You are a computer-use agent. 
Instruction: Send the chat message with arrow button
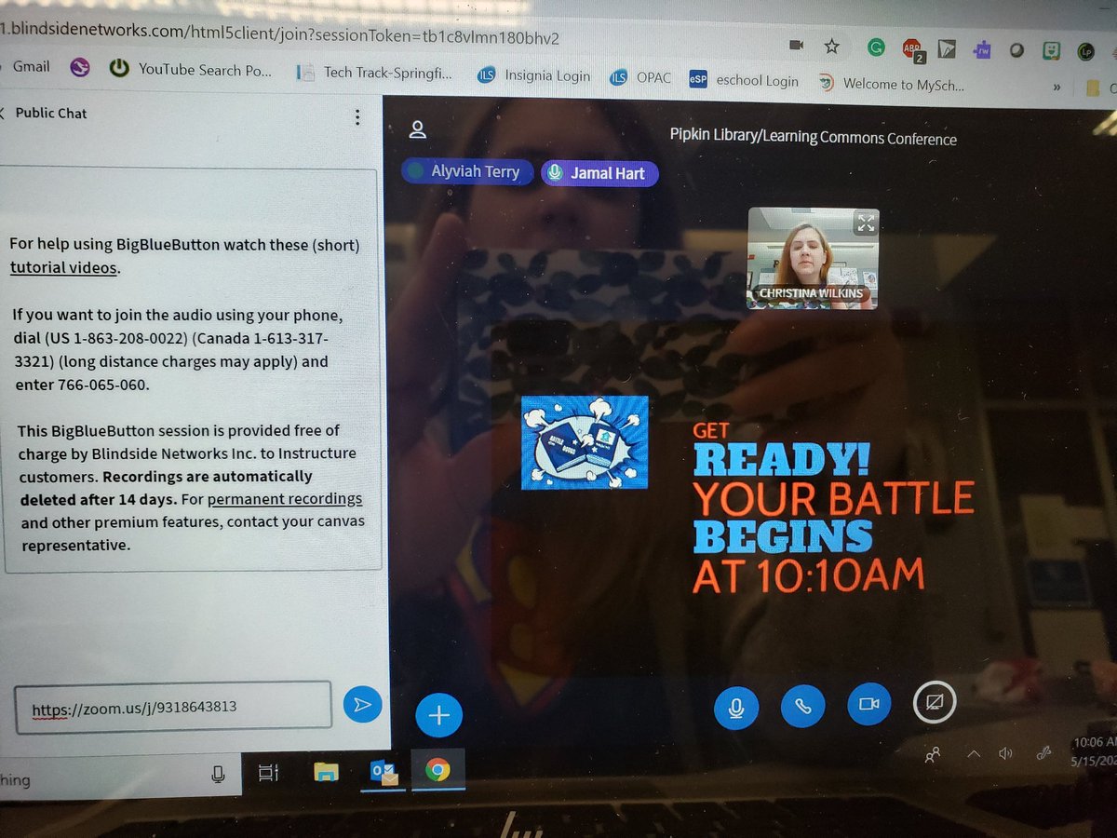(363, 705)
